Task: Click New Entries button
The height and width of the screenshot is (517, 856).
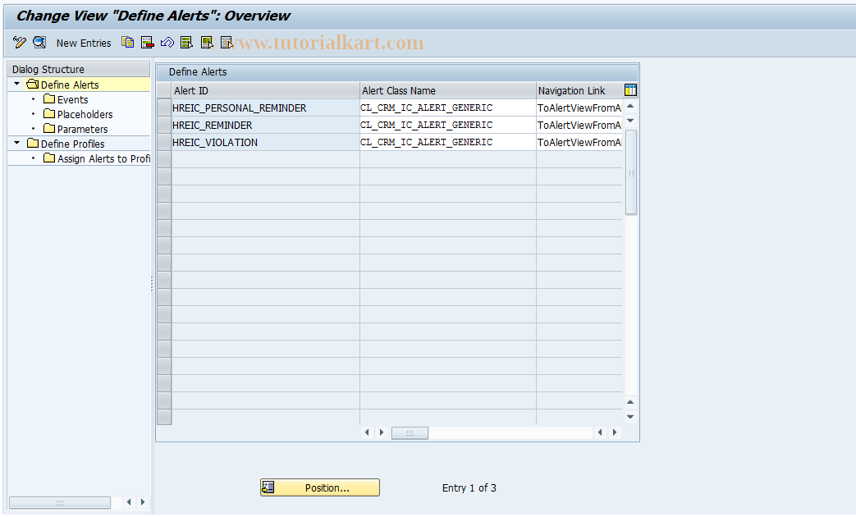Action: tap(84, 43)
